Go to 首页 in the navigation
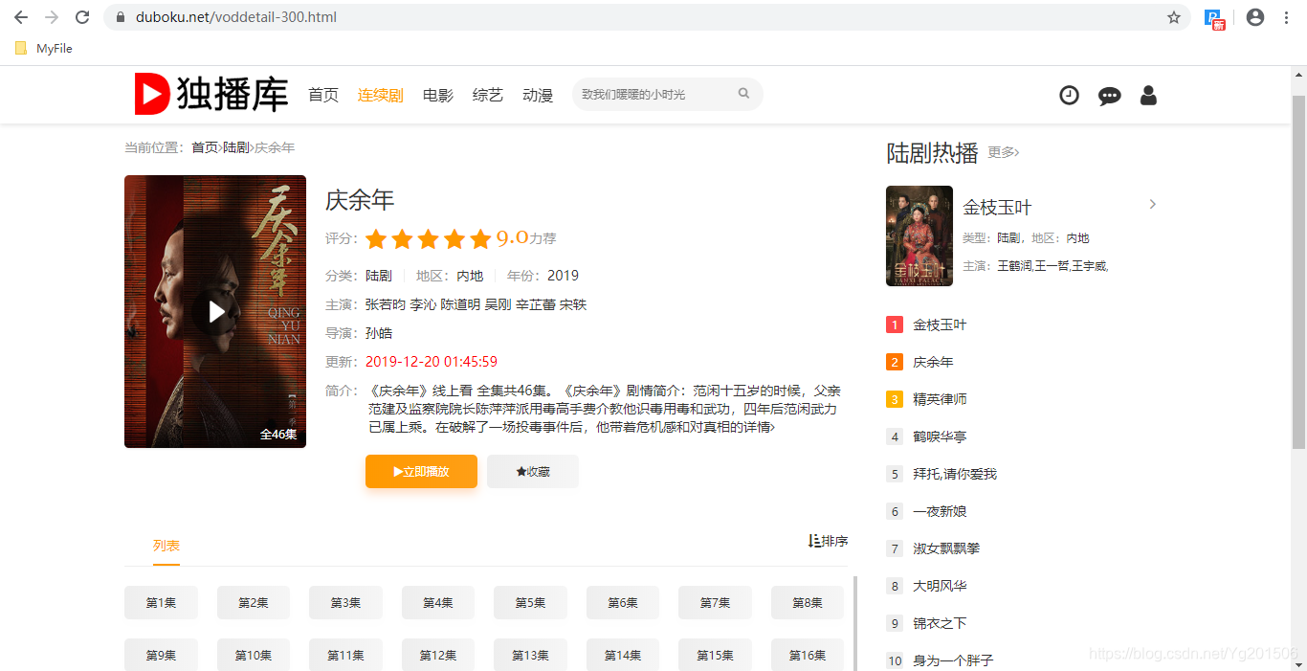Screen dimensions: 1307x671 (x=323, y=95)
